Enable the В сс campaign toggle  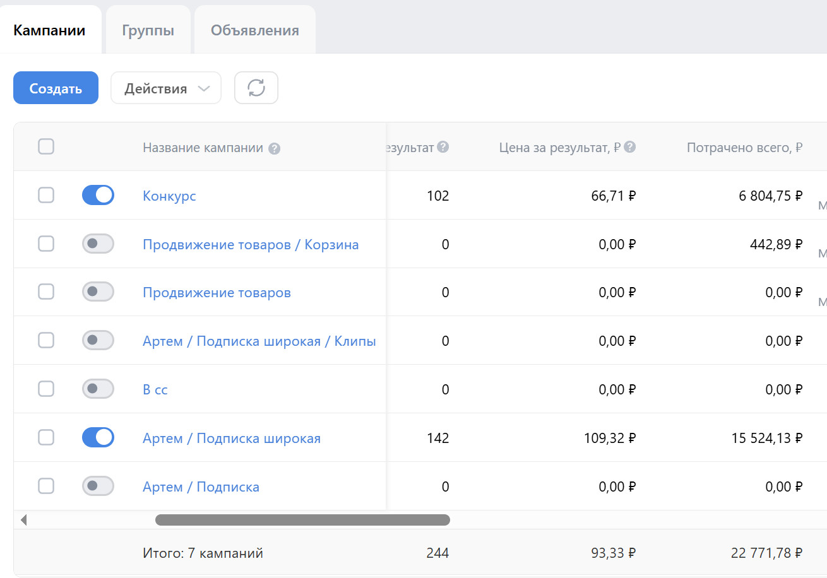coord(98,389)
